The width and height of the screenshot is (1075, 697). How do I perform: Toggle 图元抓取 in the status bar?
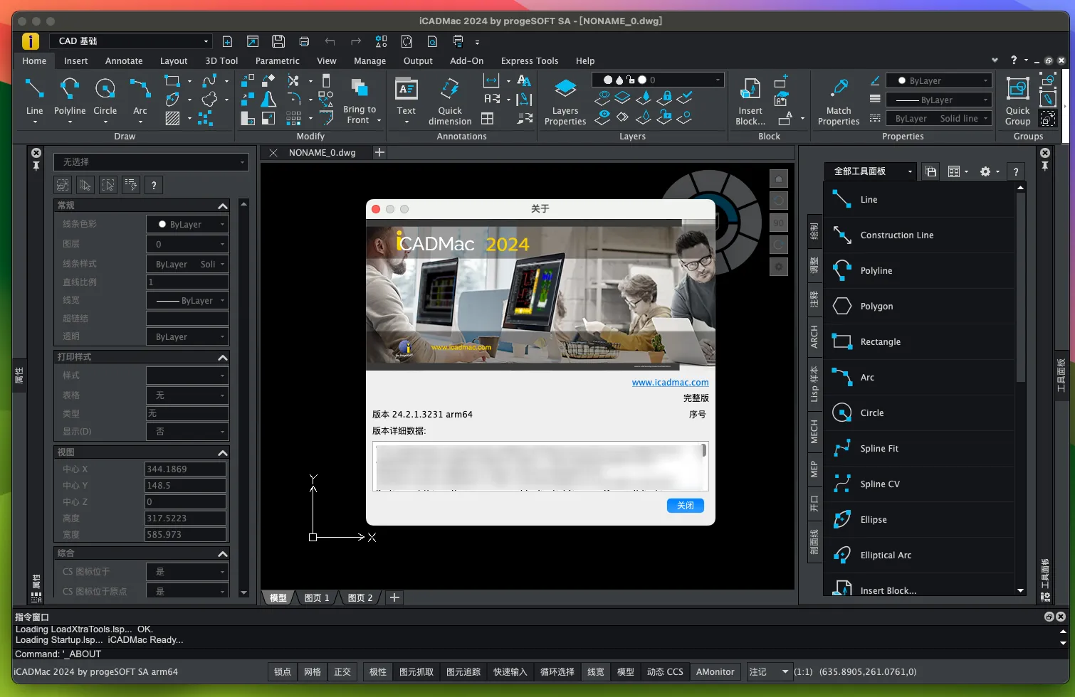(416, 672)
